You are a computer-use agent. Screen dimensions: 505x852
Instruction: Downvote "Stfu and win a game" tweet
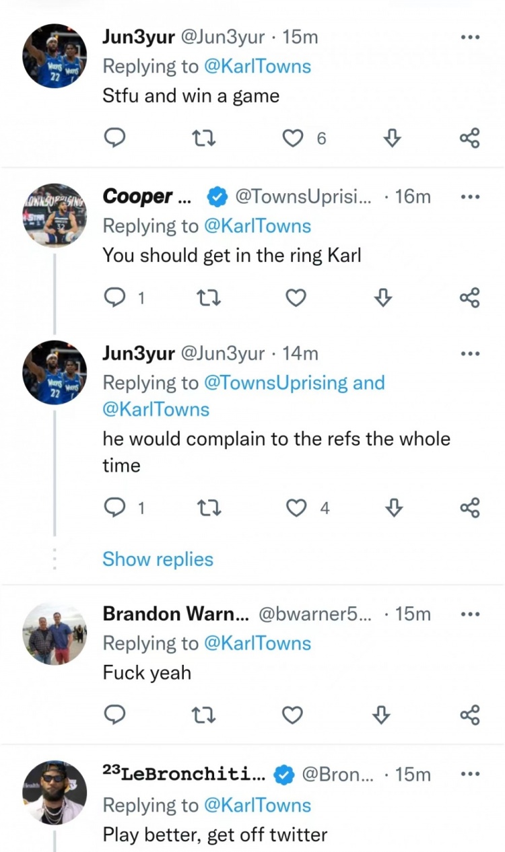(392, 139)
